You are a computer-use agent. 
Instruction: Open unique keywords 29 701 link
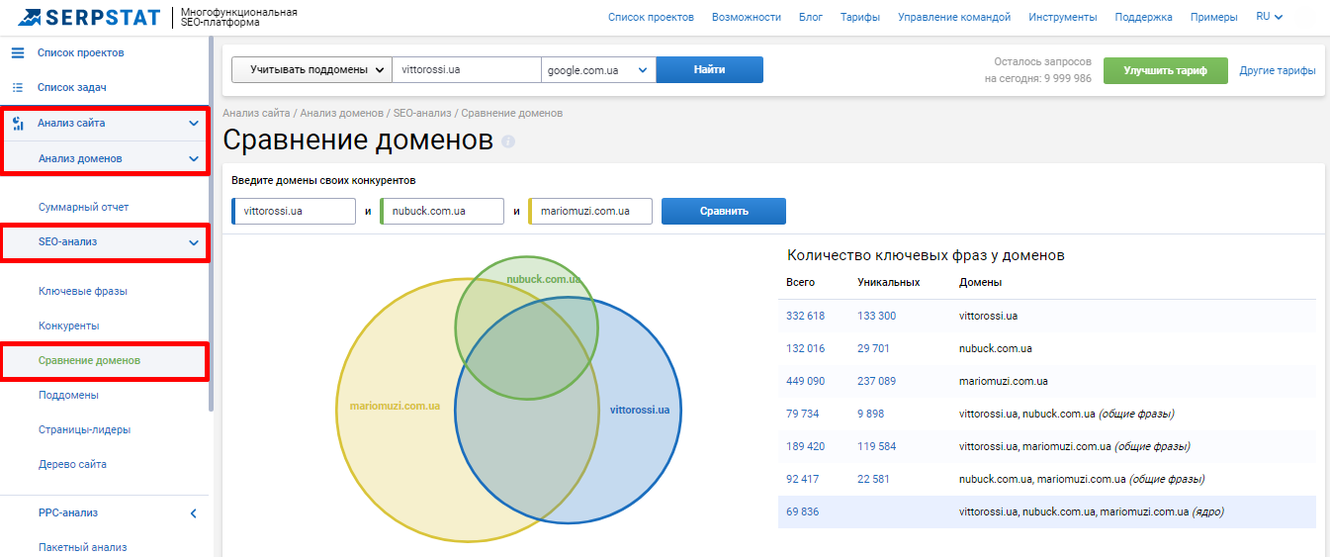tap(873, 348)
